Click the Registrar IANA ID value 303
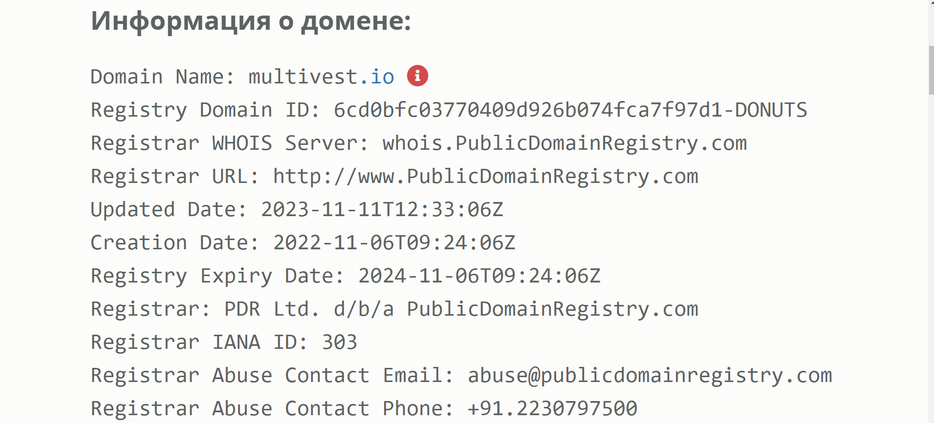Viewport: 934px width, 423px height. pyautogui.click(x=339, y=342)
